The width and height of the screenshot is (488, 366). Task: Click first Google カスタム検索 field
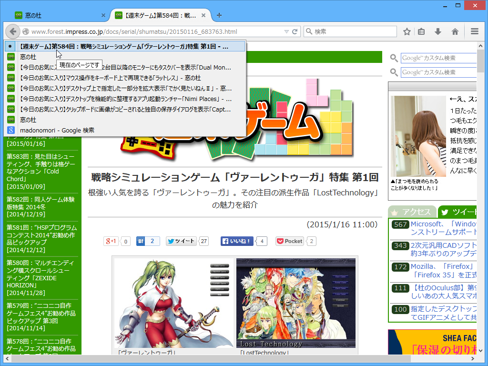pos(438,58)
